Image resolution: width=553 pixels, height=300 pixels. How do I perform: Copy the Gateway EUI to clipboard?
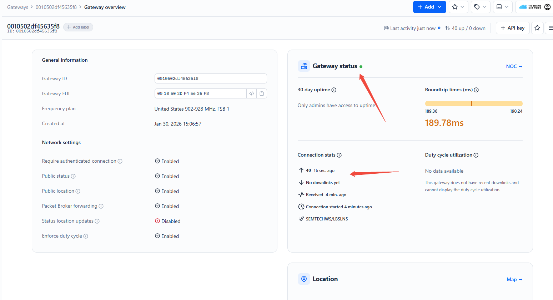(262, 93)
